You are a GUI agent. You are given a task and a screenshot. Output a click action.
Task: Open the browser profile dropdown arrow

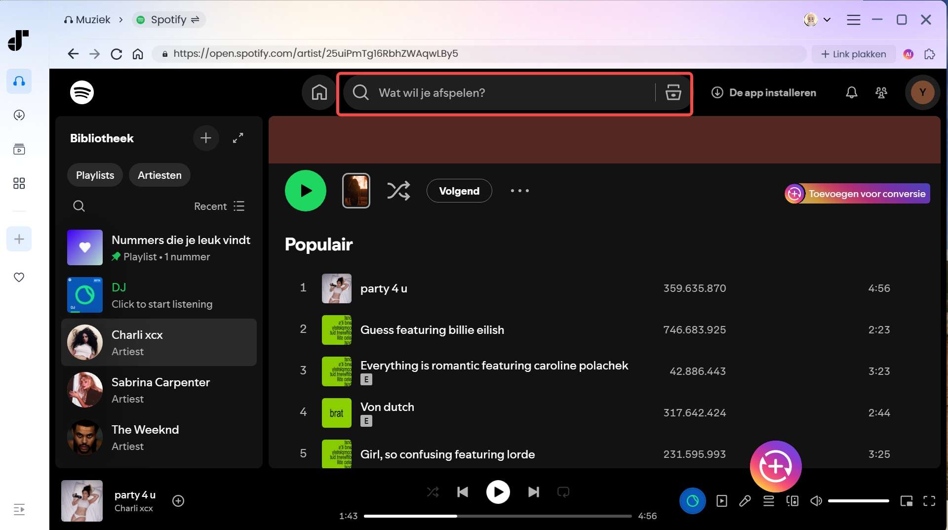point(828,19)
